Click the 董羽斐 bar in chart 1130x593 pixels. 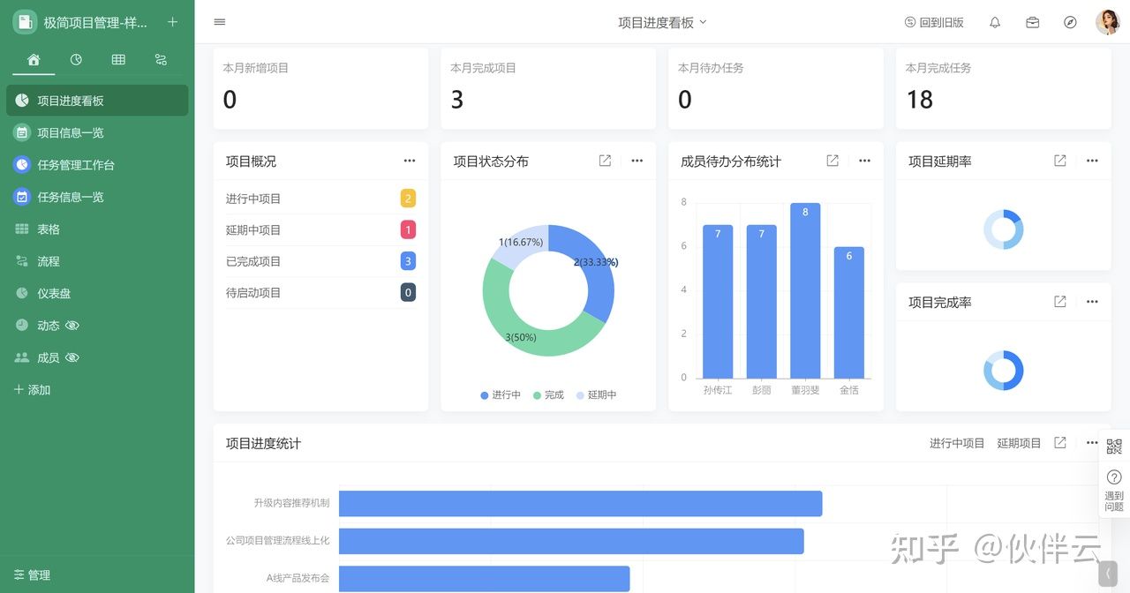pos(805,291)
